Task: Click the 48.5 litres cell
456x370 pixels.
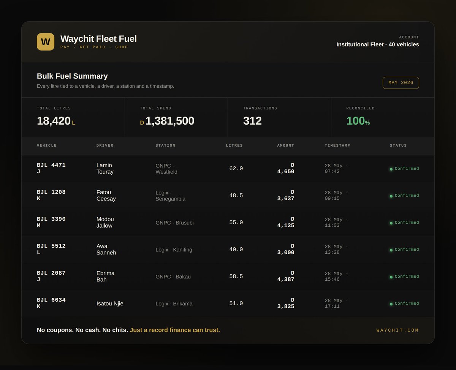Action: pos(236,195)
